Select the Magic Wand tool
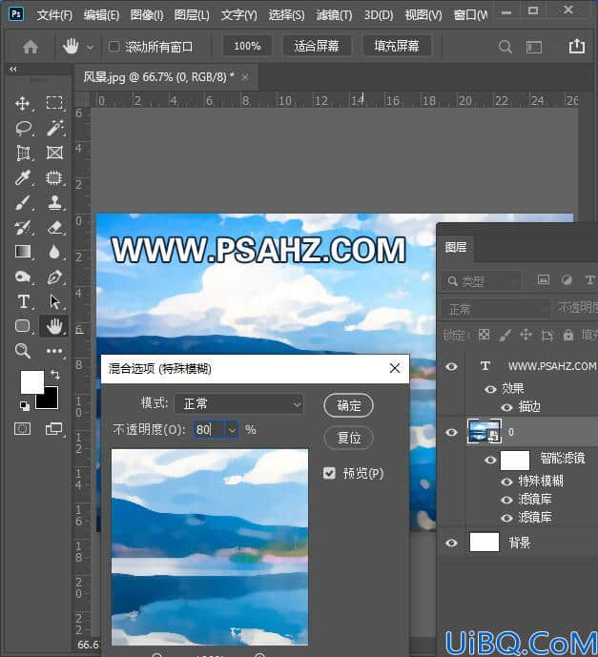 pyautogui.click(x=54, y=128)
